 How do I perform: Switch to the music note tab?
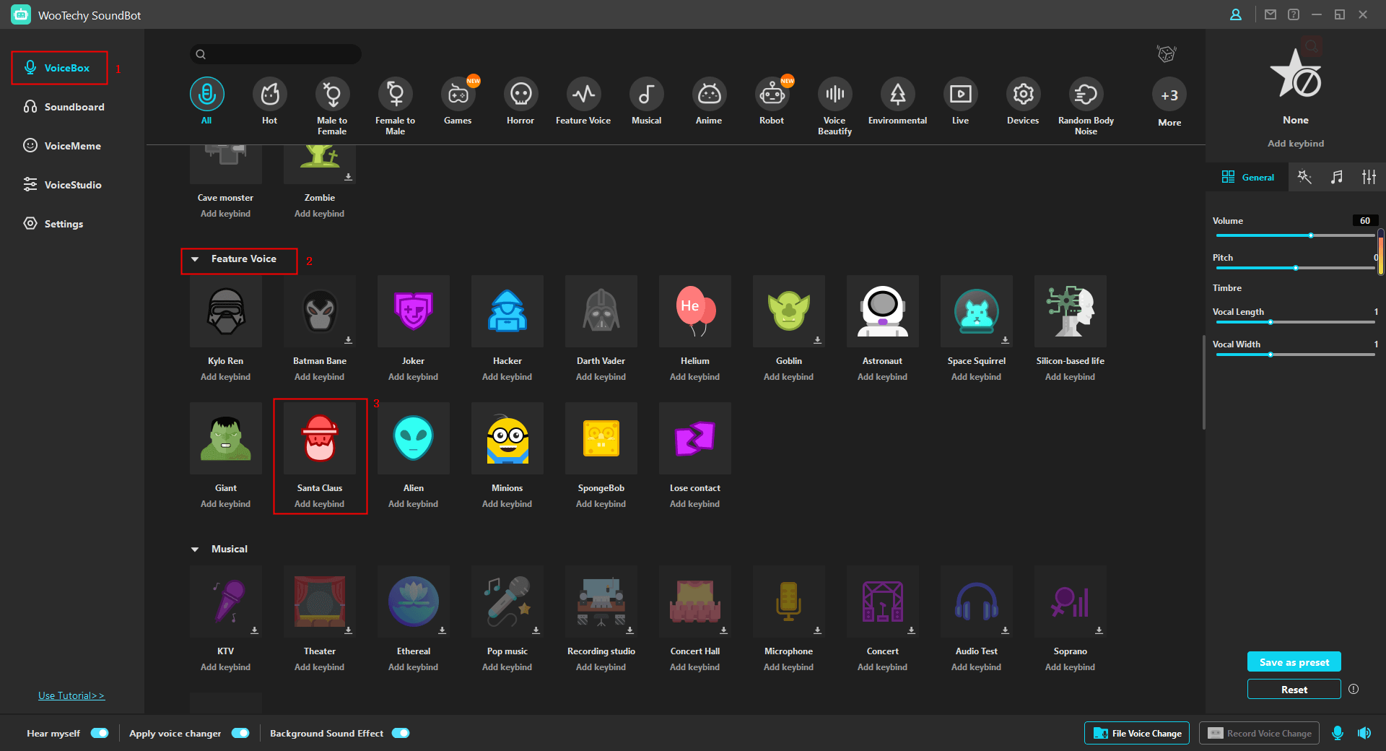1337,177
